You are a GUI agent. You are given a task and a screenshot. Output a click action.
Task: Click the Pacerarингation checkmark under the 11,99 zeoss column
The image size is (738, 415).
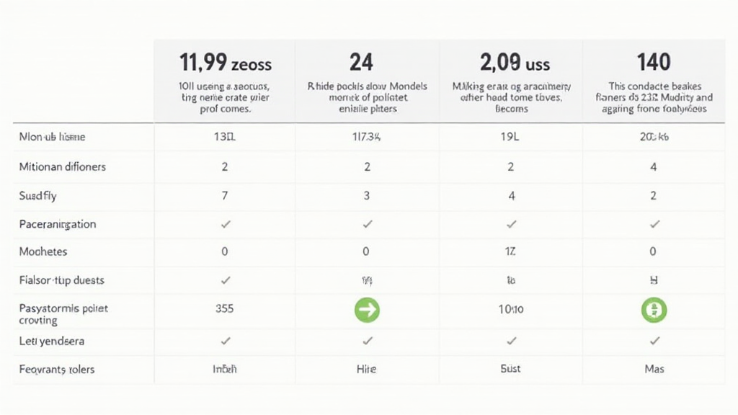tap(225, 224)
